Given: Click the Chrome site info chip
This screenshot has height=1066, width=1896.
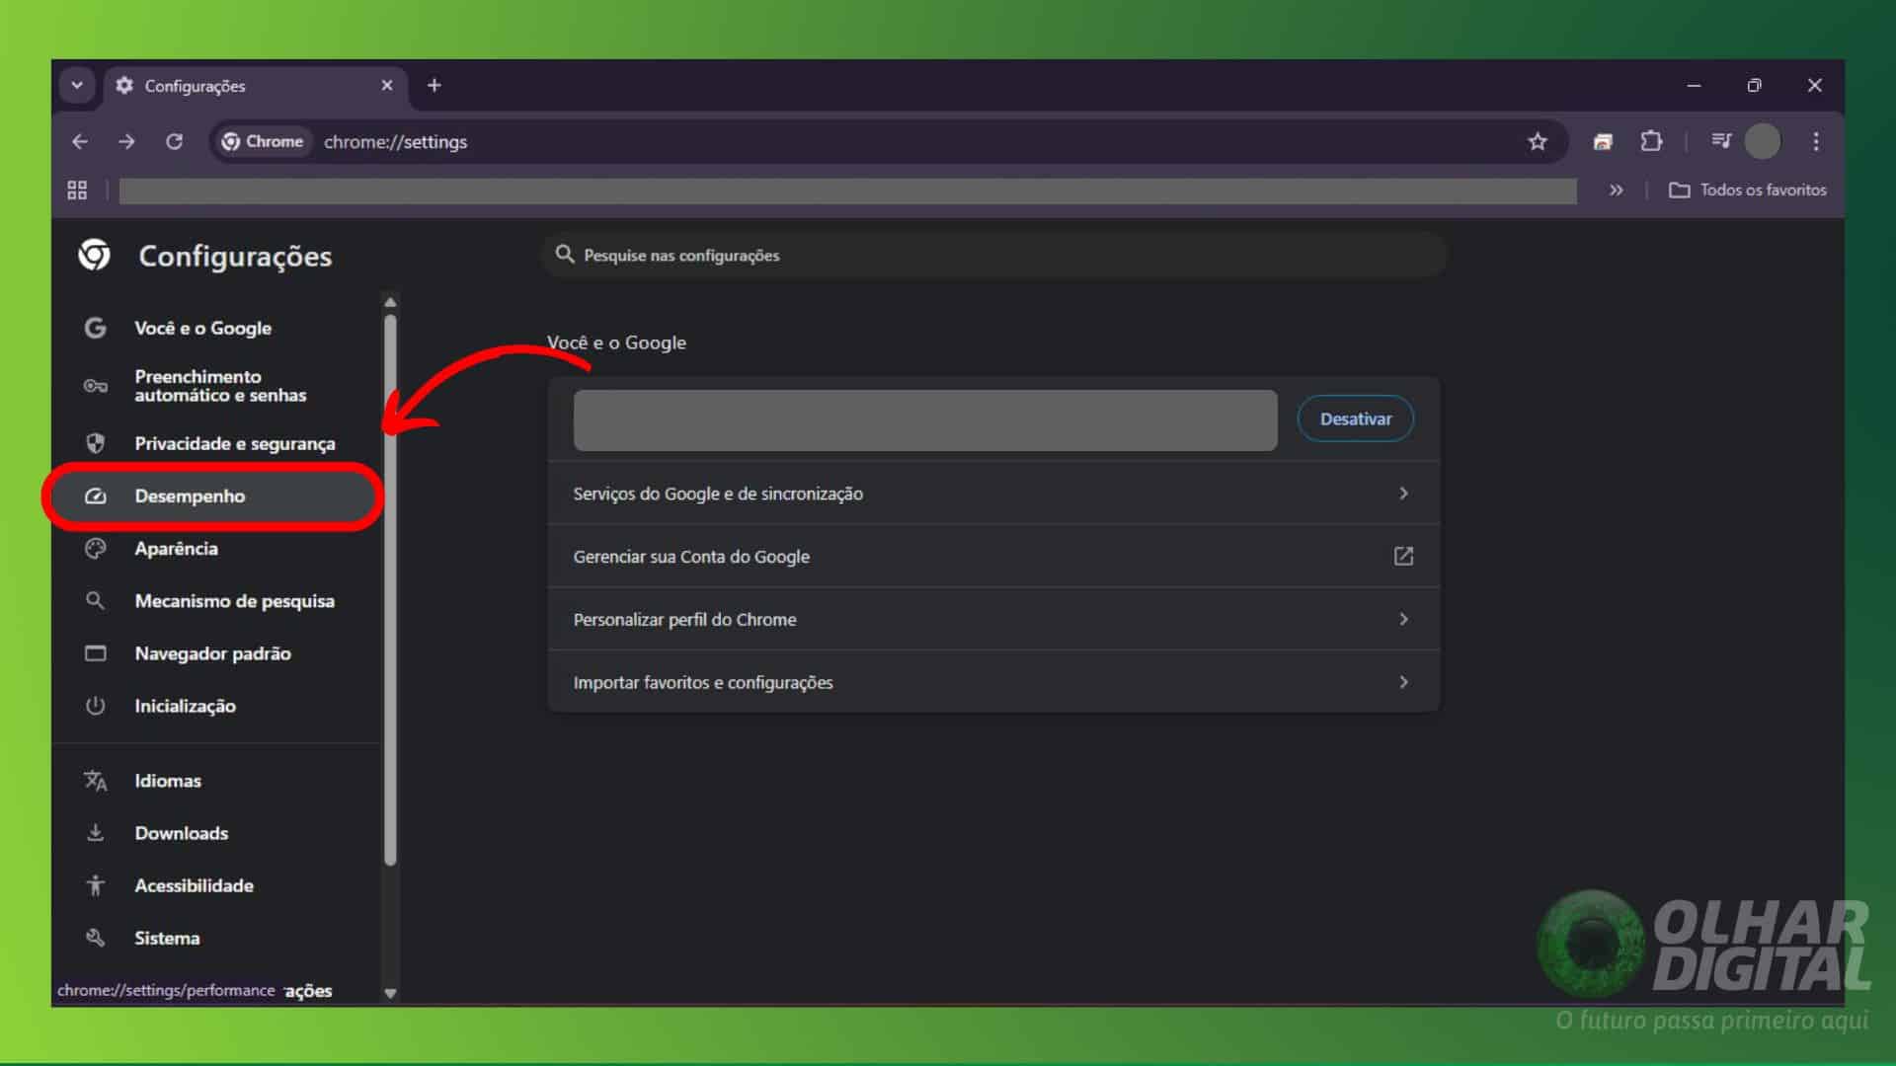Looking at the screenshot, I should click(x=263, y=142).
